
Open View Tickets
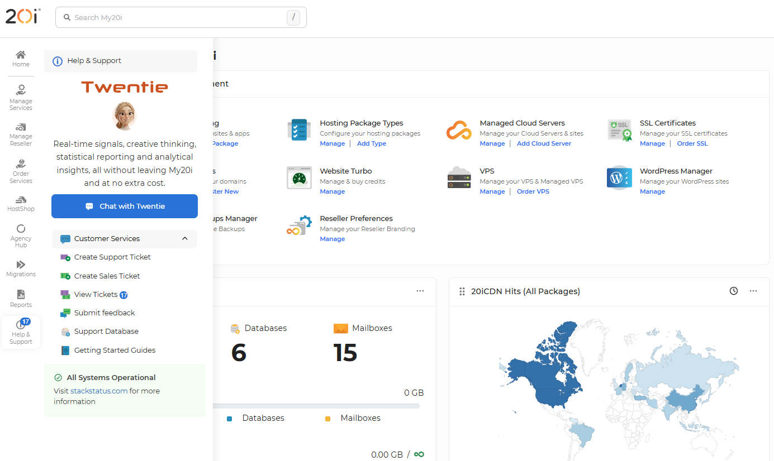click(x=96, y=295)
